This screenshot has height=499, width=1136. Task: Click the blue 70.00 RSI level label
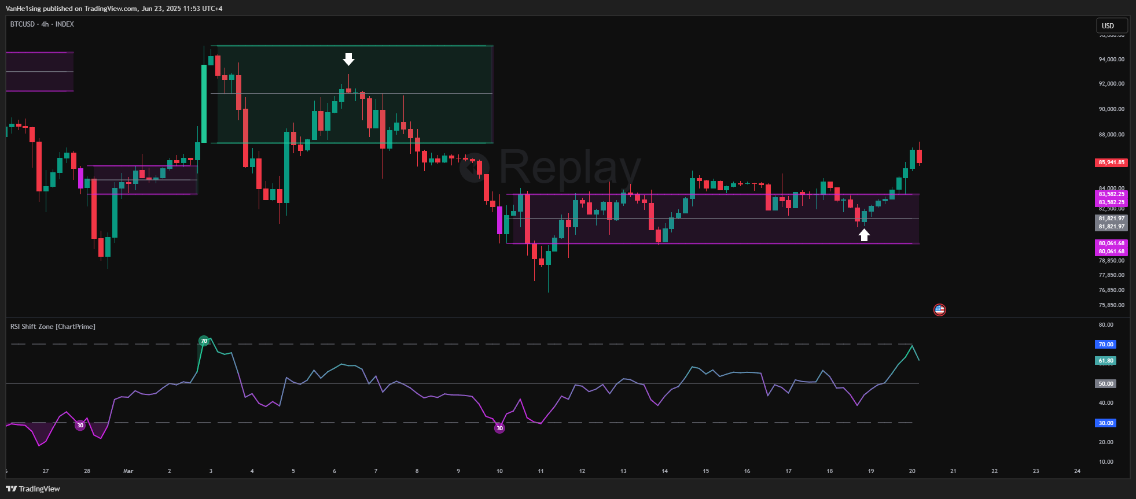tap(1105, 345)
